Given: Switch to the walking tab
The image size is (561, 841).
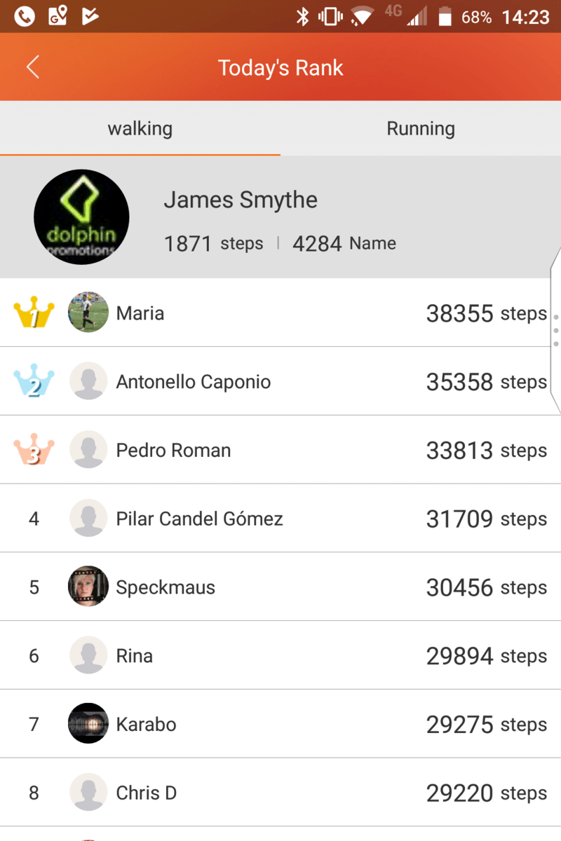Looking at the screenshot, I should (140, 128).
